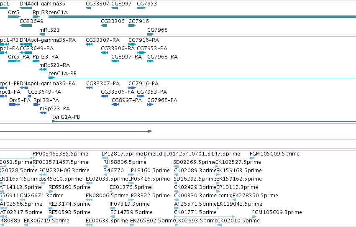The width and height of the screenshot is (356, 227).
Task: Select protein CG33307-PA
Action: [x=103, y=84]
